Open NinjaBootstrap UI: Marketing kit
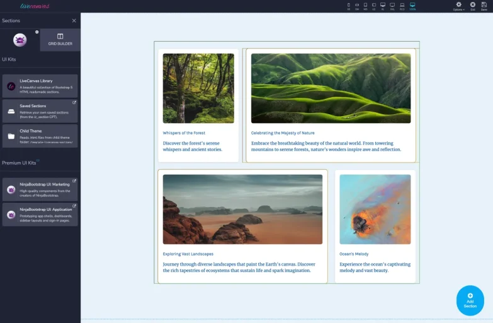493x323 pixels. coord(40,189)
